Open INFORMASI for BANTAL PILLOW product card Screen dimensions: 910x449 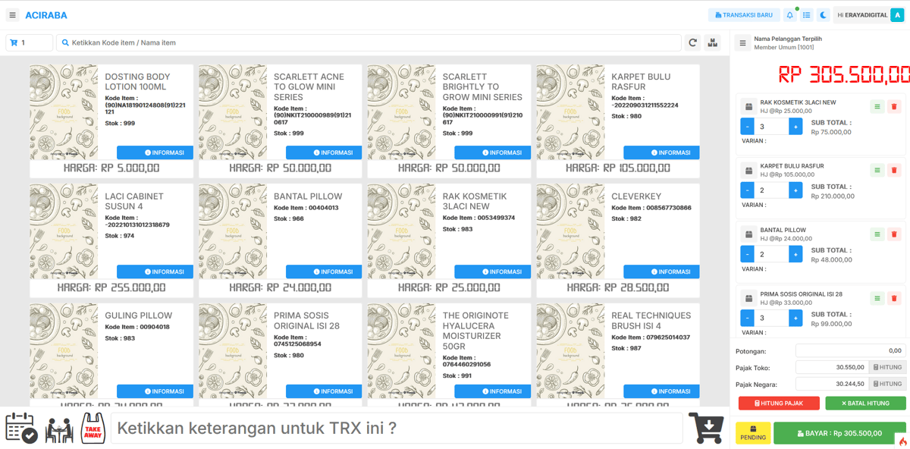[x=324, y=272]
